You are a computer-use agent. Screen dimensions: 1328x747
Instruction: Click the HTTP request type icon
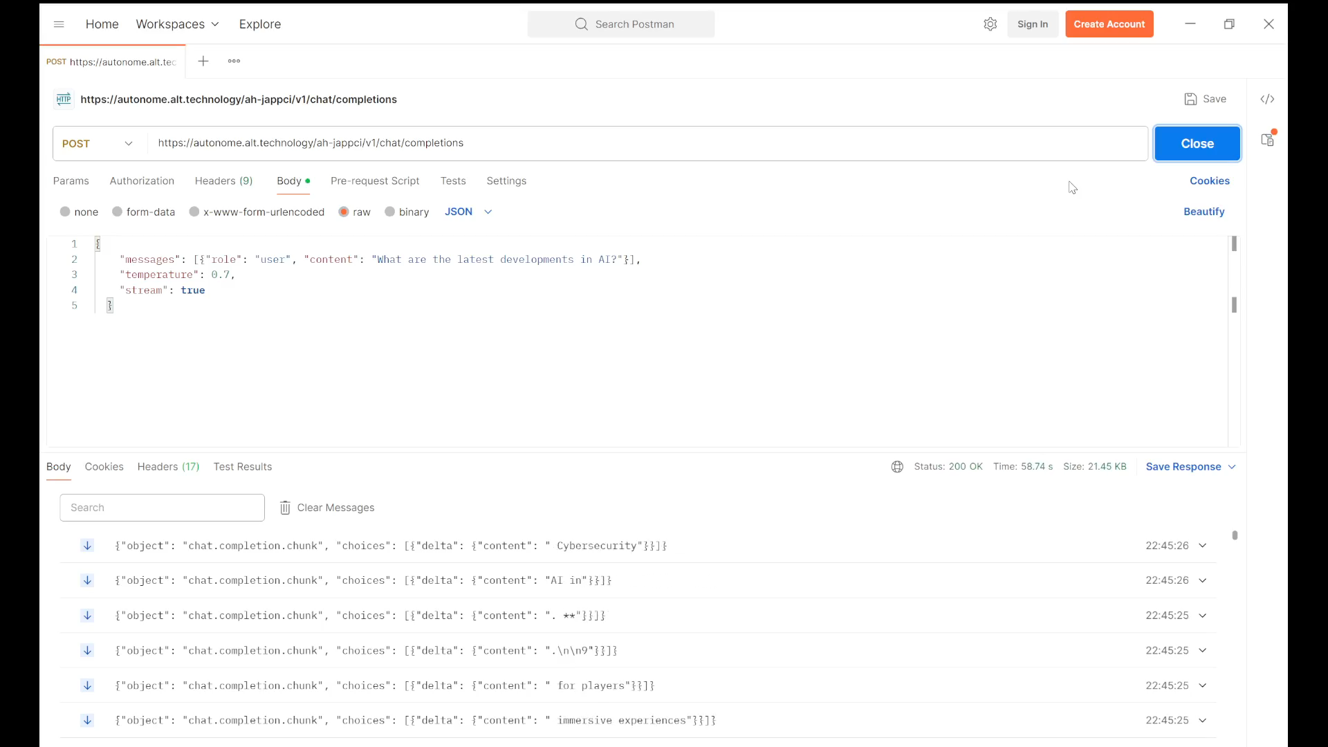(64, 99)
